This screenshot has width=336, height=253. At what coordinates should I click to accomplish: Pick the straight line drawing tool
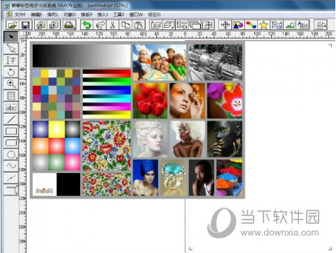coord(11,119)
